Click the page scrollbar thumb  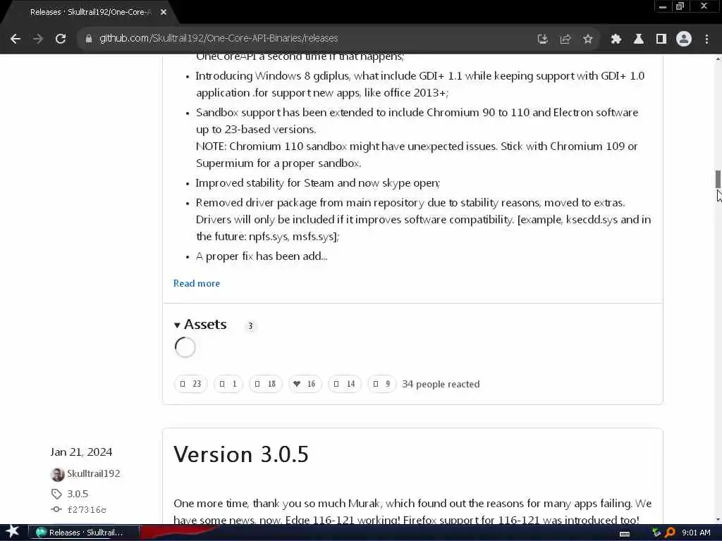(x=717, y=179)
